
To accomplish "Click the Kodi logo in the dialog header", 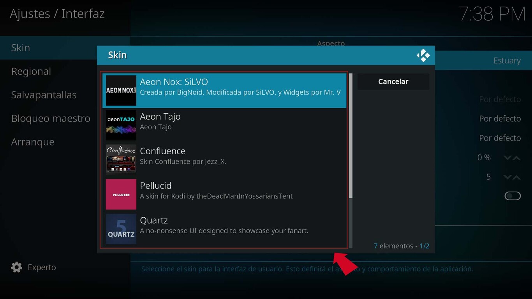I will (x=424, y=55).
